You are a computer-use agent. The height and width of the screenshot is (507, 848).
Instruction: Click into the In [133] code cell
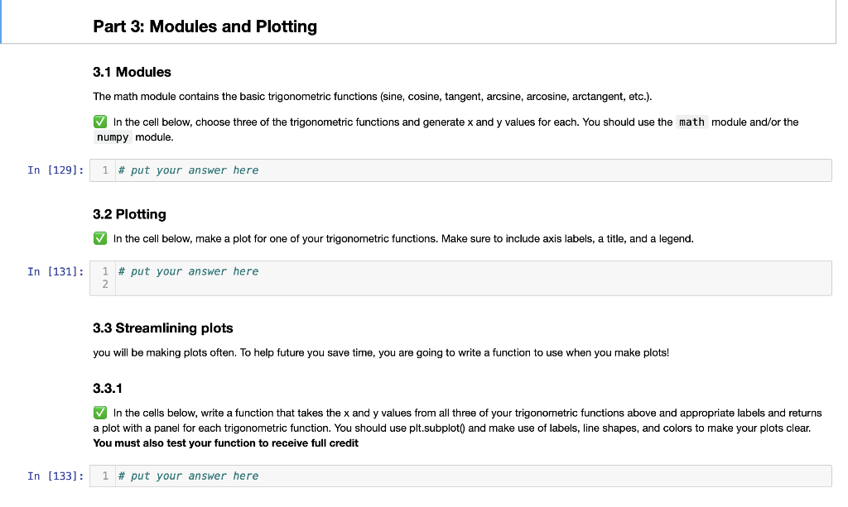(x=472, y=476)
